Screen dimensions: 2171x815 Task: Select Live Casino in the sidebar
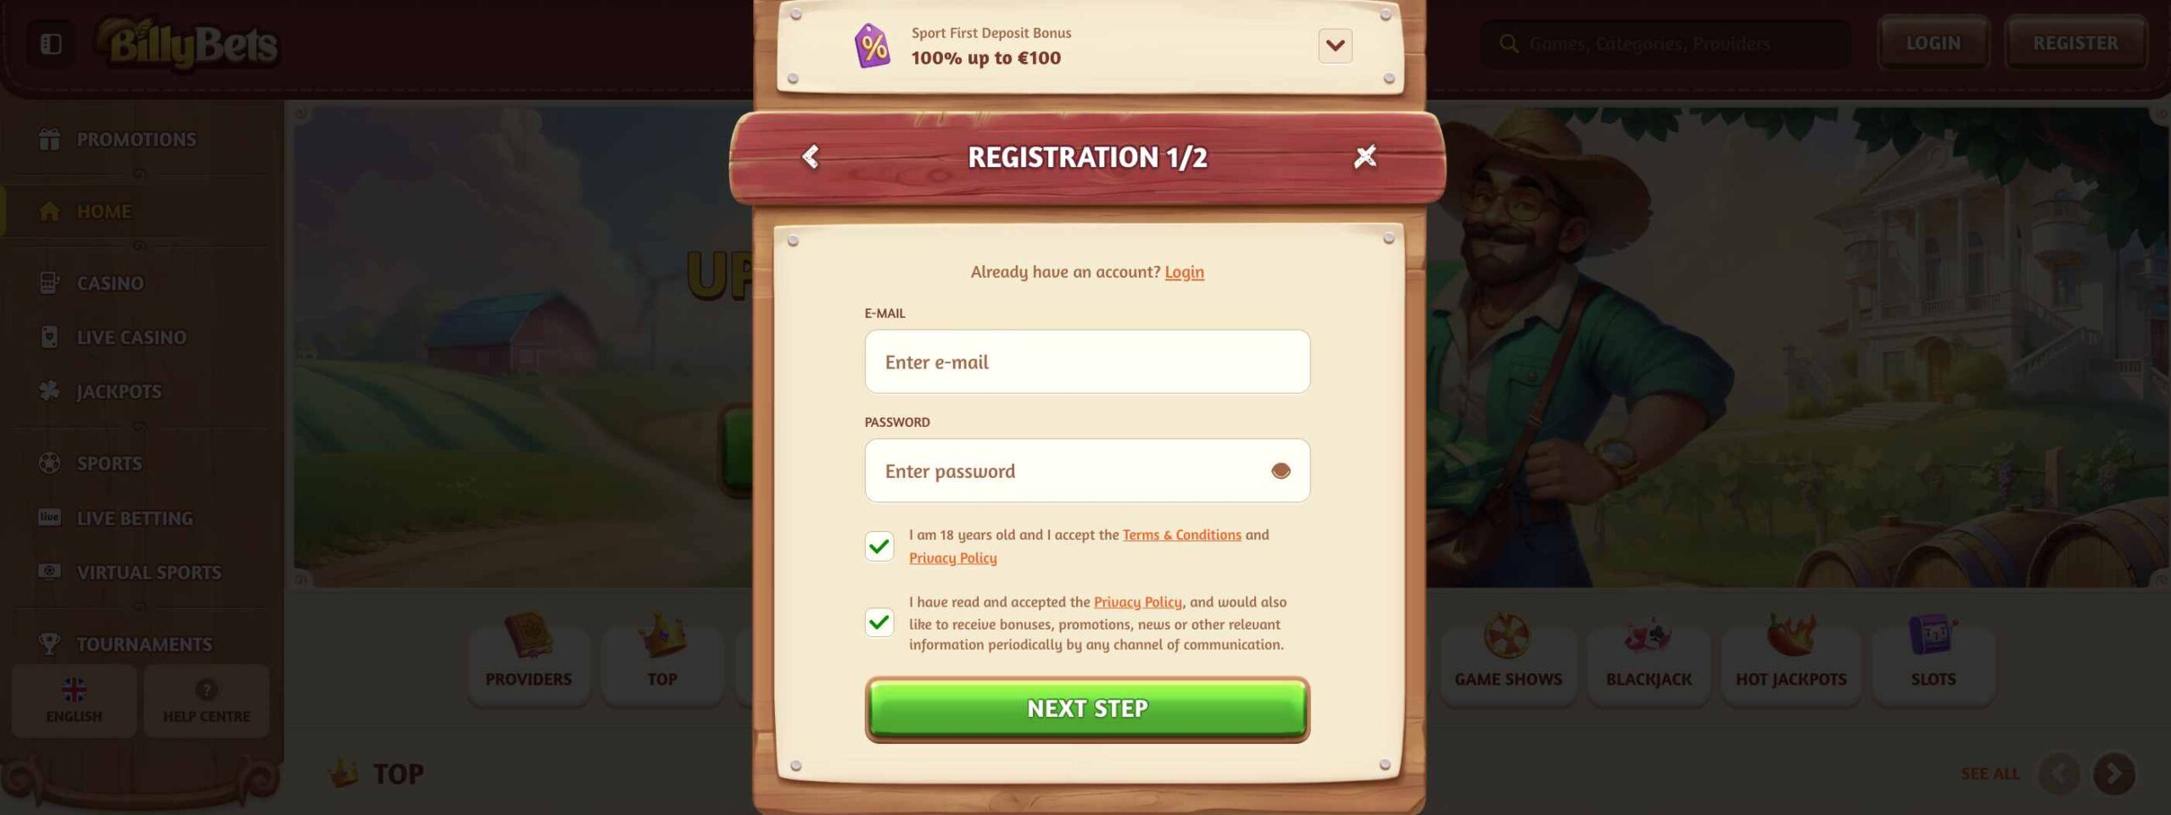131,337
